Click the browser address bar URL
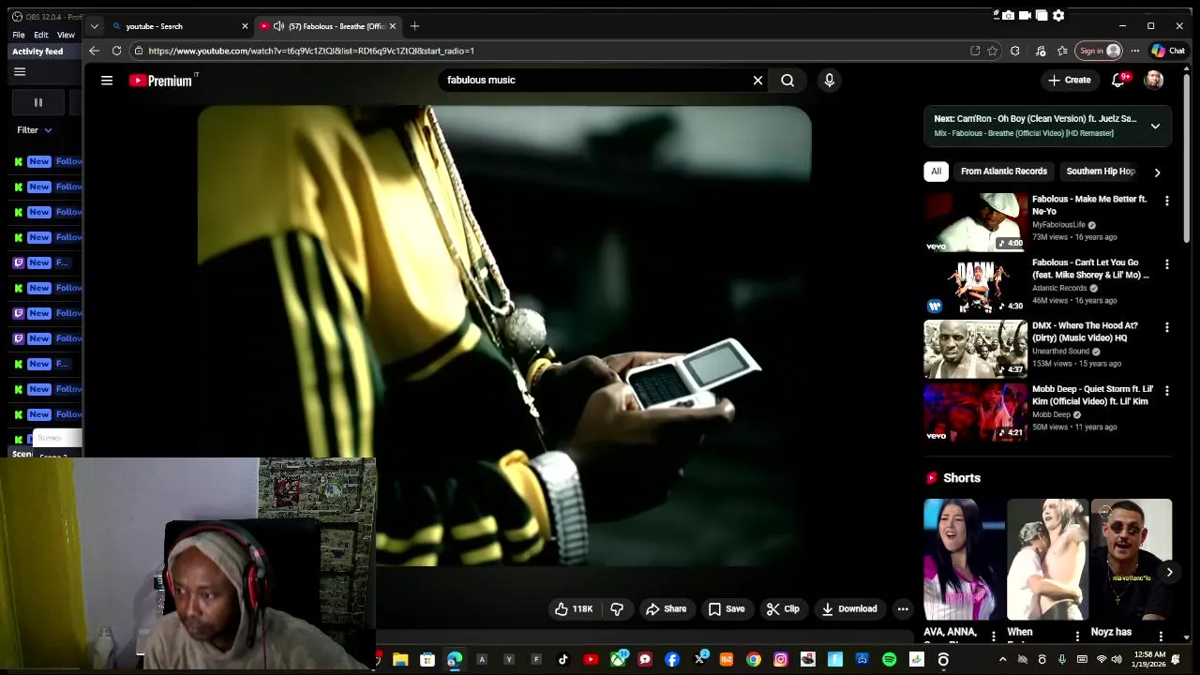1200x675 pixels. point(311,51)
